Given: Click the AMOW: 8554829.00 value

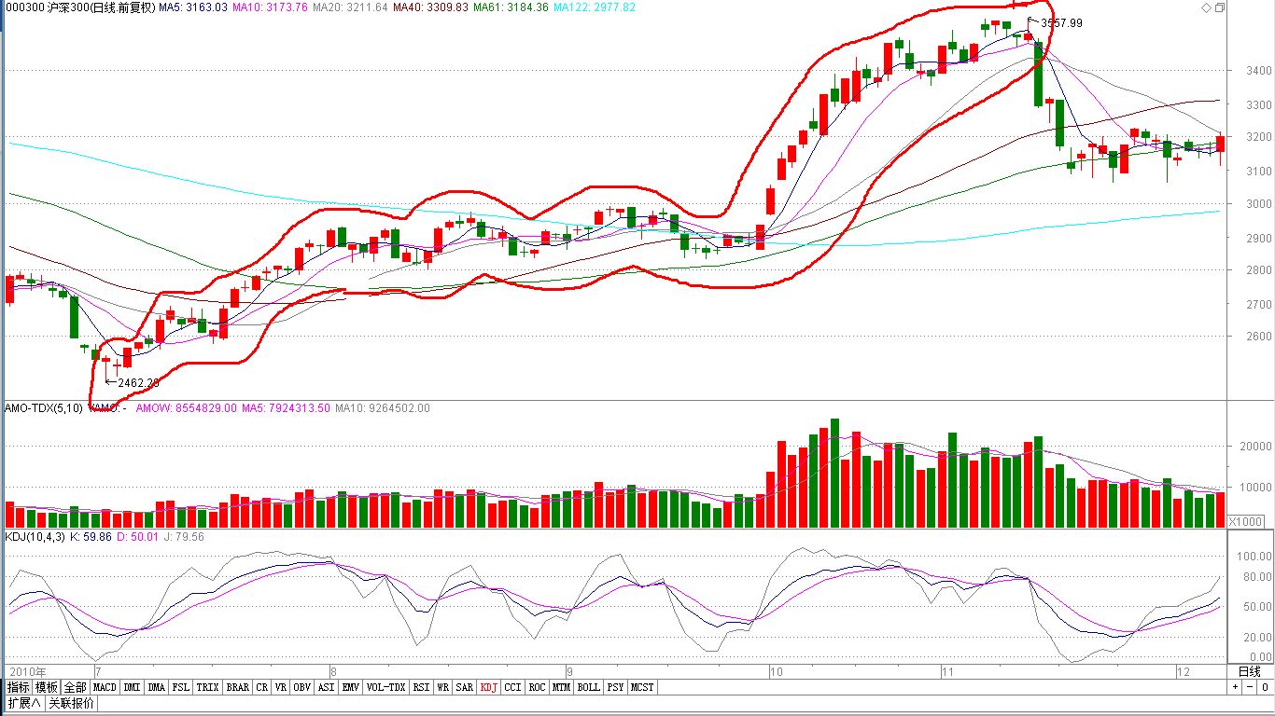Looking at the screenshot, I should (x=187, y=408).
